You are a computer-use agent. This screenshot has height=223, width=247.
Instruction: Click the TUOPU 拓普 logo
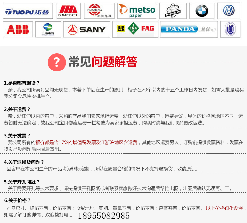pyautogui.click(x=28, y=11)
